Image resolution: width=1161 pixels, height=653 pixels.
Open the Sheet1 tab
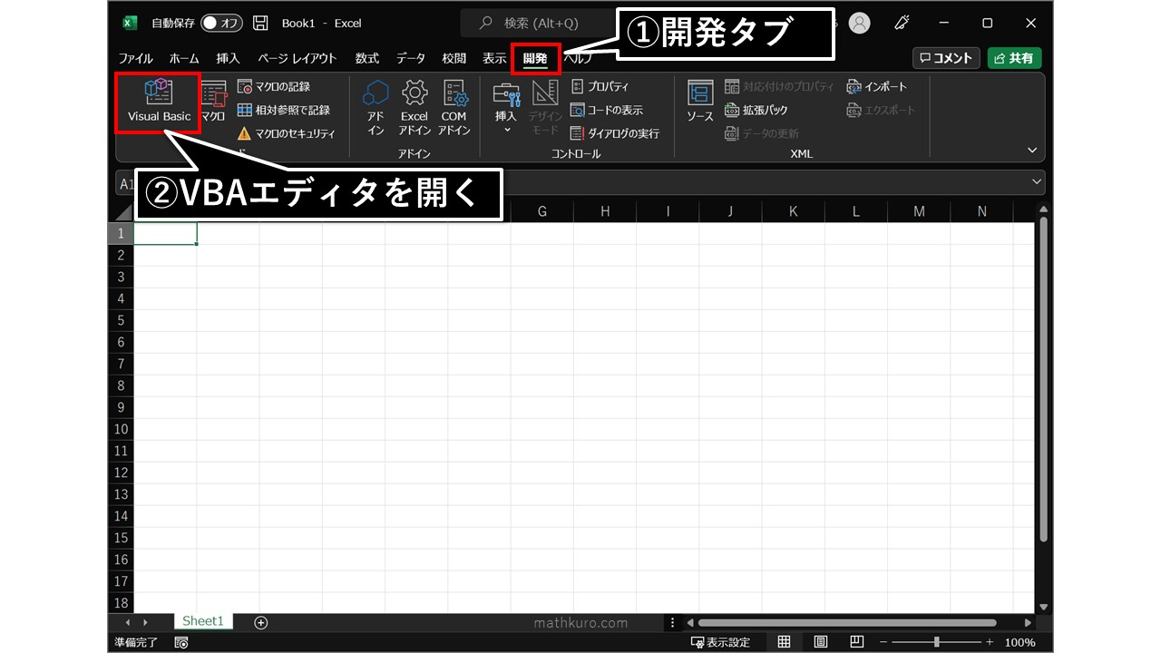202,621
